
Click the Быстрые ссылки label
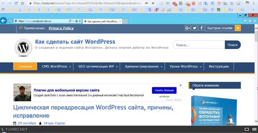click(x=220, y=28)
